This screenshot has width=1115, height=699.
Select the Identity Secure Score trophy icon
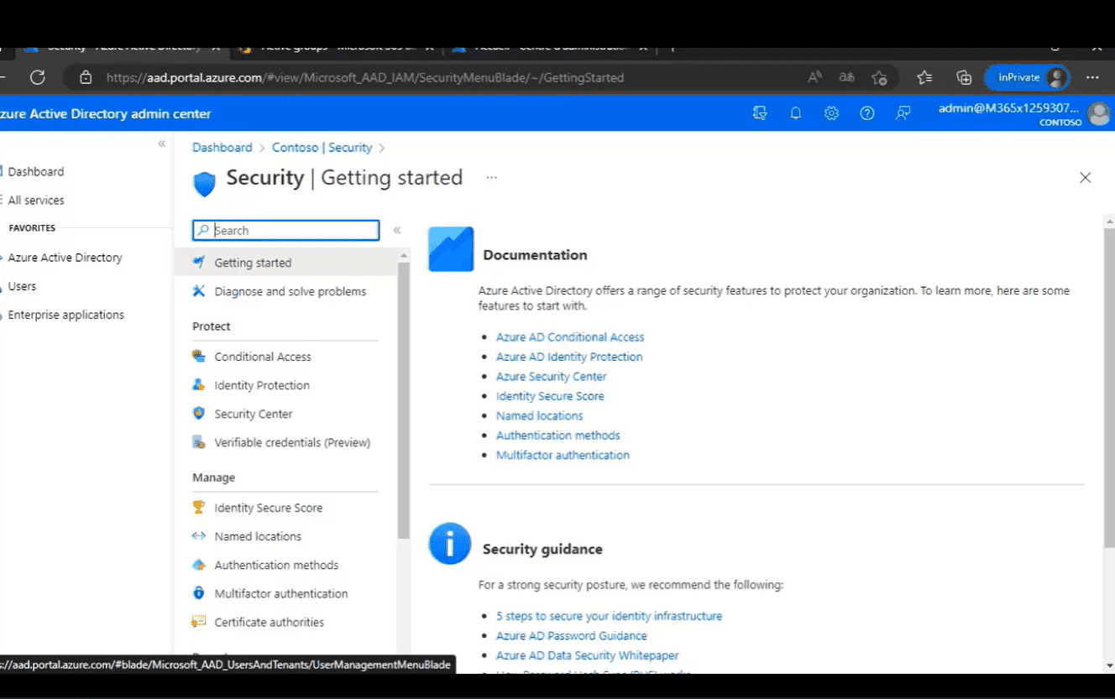click(198, 507)
